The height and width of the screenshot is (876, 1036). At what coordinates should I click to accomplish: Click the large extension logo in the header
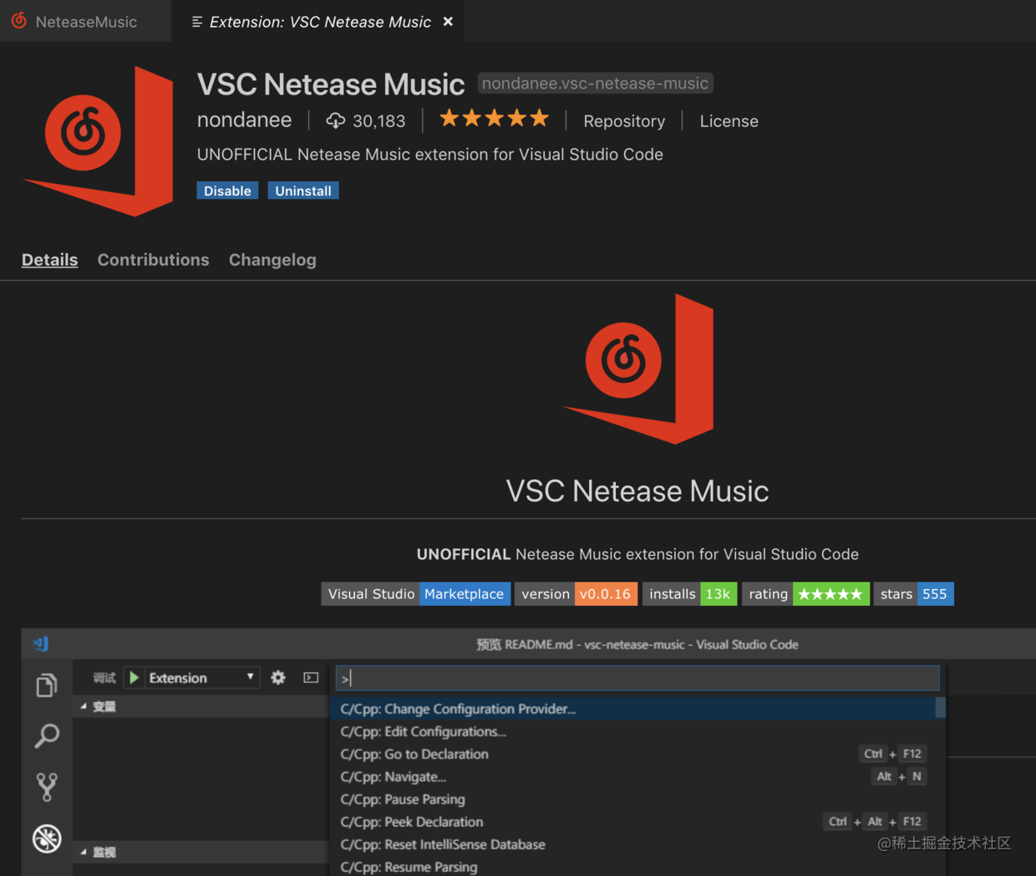coord(98,141)
